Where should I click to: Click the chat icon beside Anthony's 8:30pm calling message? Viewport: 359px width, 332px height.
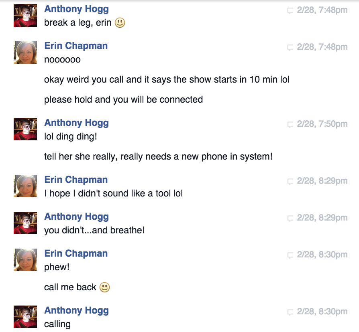pyautogui.click(x=290, y=312)
